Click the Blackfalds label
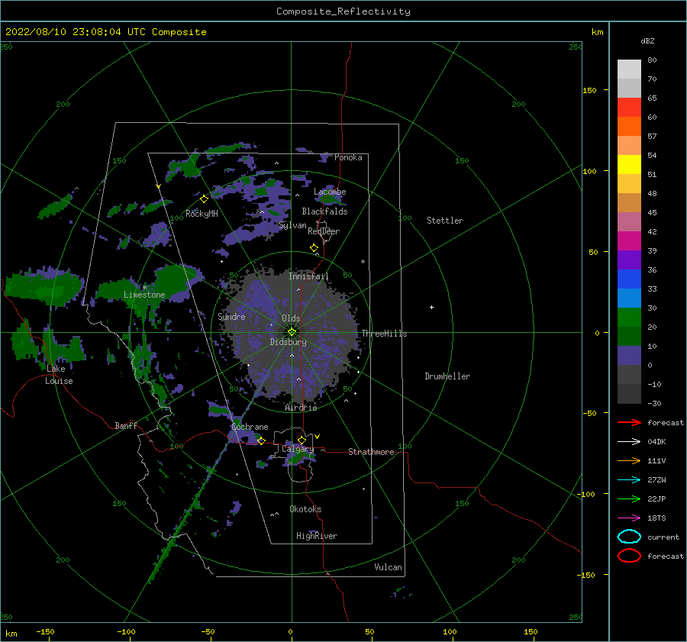This screenshot has width=687, height=642. tap(324, 211)
